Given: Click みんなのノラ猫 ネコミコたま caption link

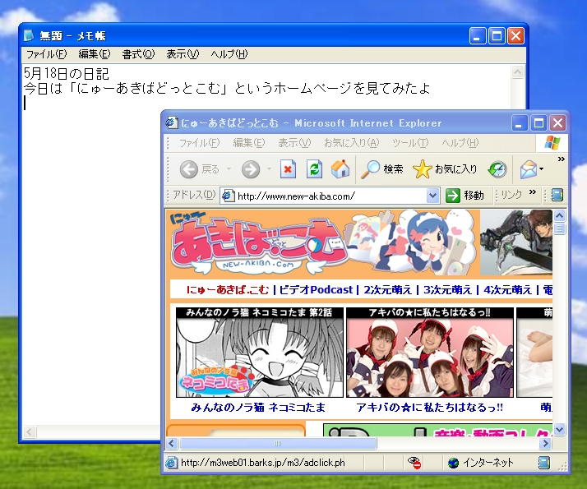Looking at the screenshot, I should point(258,408).
